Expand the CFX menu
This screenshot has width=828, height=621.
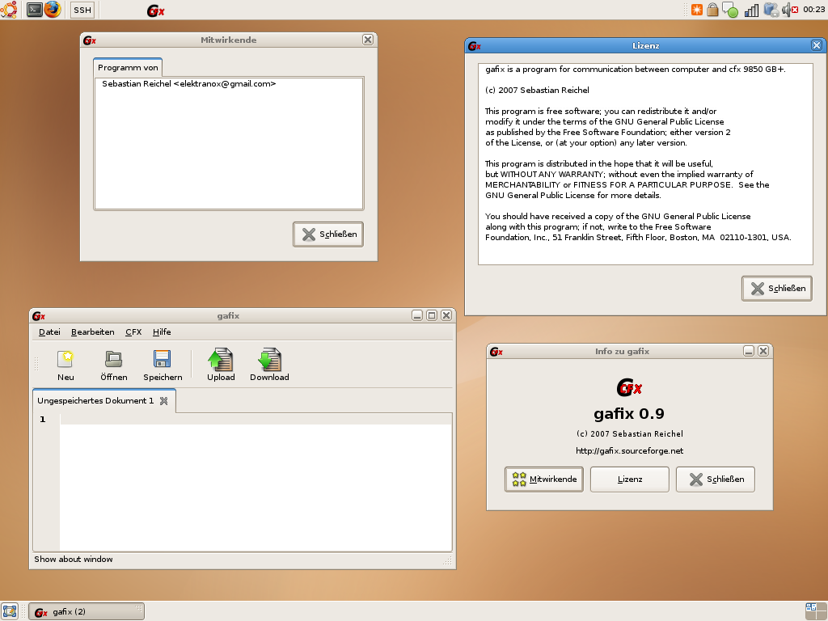pyautogui.click(x=133, y=332)
